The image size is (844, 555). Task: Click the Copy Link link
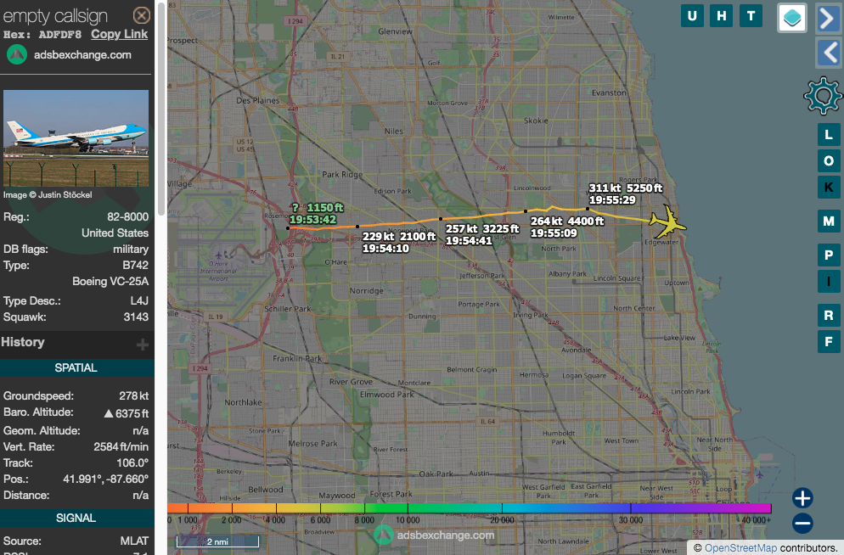pos(119,35)
